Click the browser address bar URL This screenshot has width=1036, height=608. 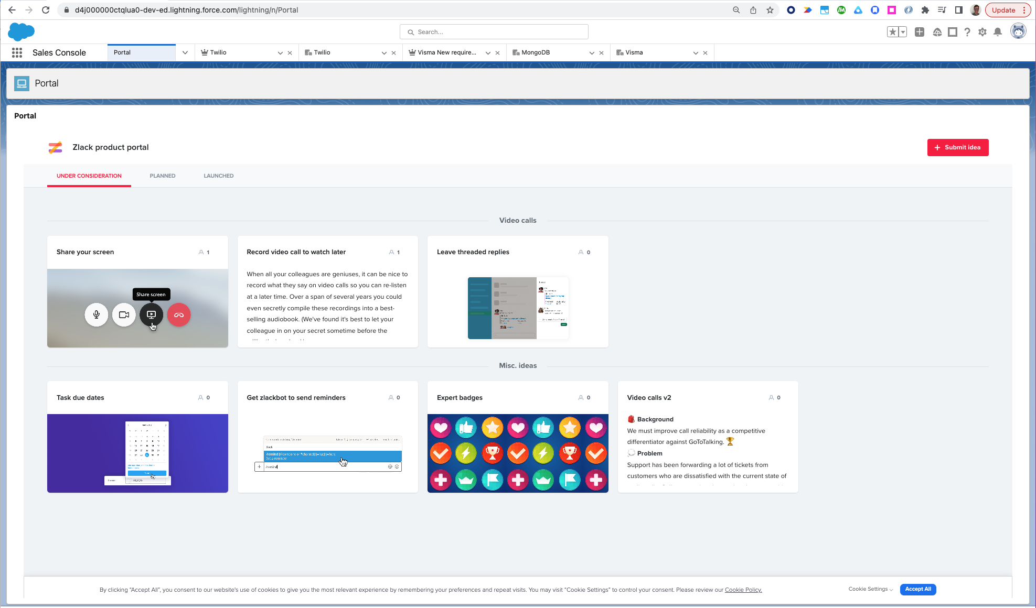click(186, 10)
